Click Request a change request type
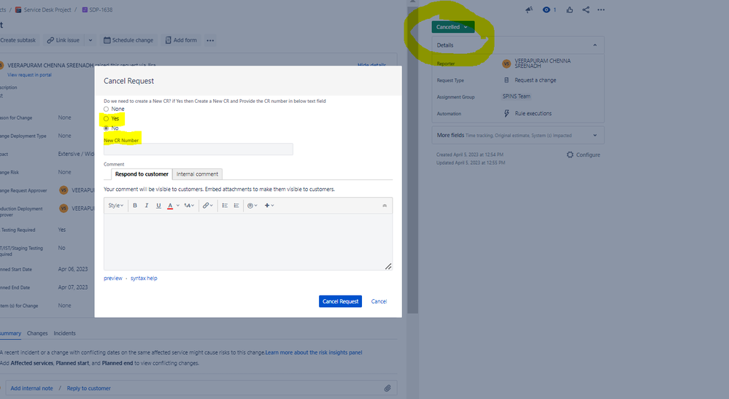The height and width of the screenshot is (399, 729). pos(535,80)
